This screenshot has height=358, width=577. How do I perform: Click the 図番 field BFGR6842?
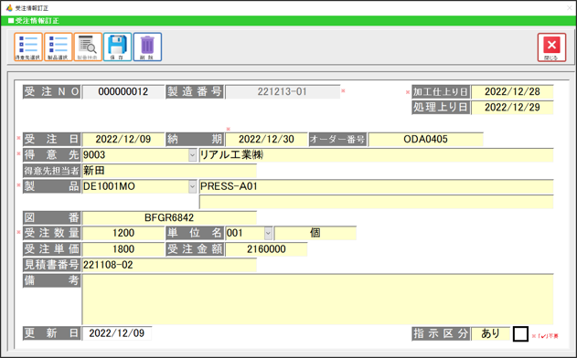169,218
